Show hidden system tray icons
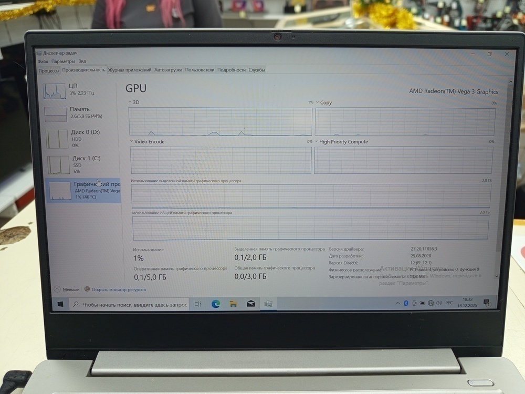 (x=397, y=303)
